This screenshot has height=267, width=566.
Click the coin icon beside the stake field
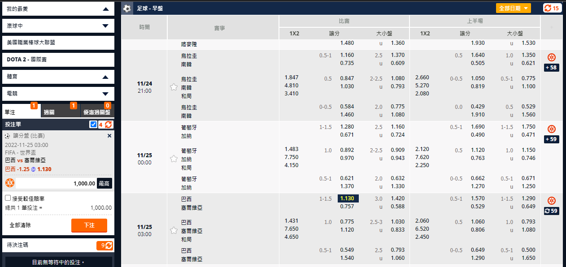[10, 182]
